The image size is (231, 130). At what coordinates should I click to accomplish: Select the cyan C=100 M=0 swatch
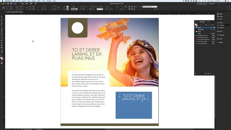tap(205, 35)
